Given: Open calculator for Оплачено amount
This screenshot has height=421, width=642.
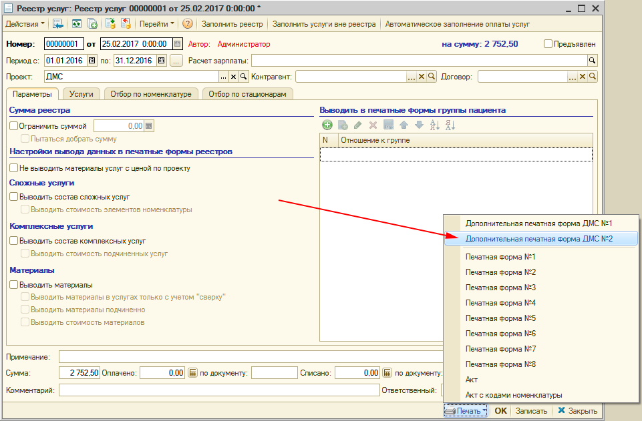Looking at the screenshot, I should [192, 373].
